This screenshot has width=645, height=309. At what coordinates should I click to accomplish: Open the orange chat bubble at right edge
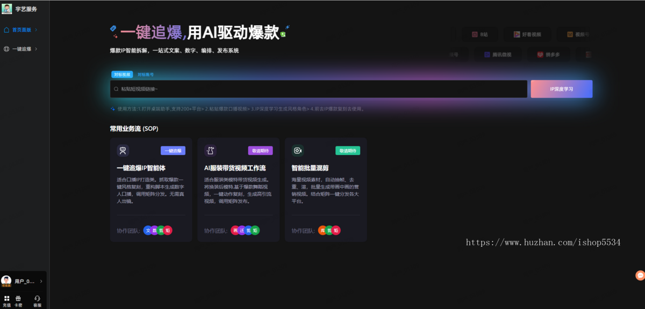pos(640,275)
